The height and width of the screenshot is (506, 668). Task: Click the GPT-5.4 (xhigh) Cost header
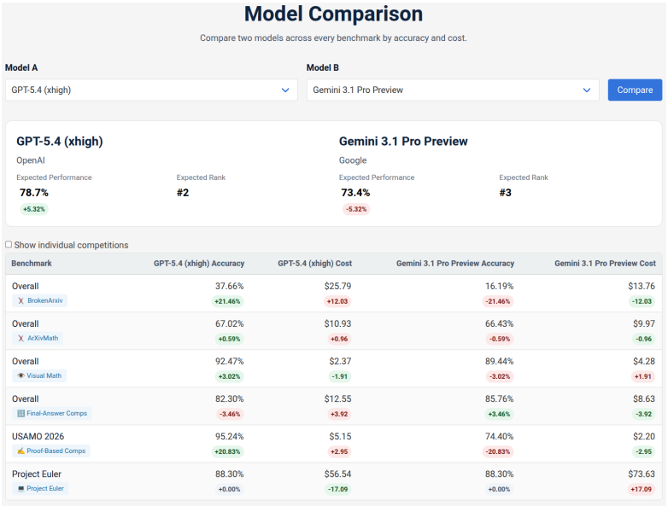tap(315, 264)
